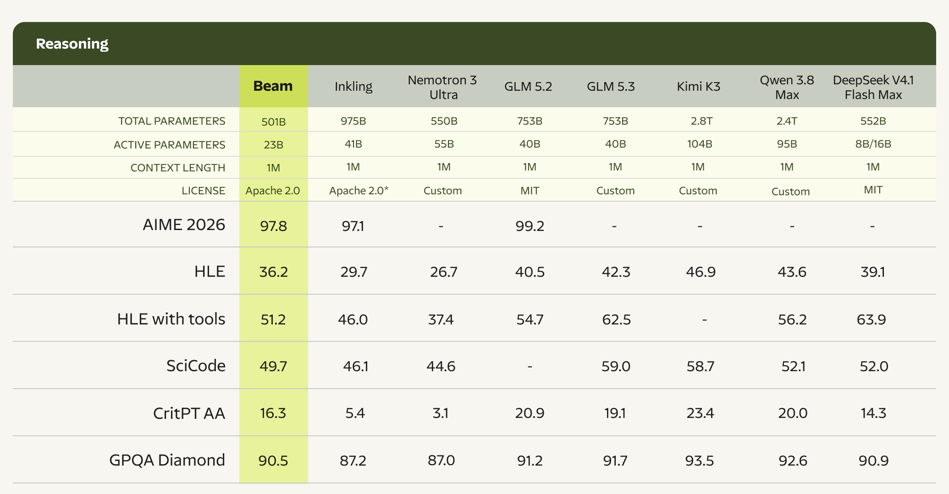Click the Kimi K3 column header
The width and height of the screenshot is (949, 494).
pos(699,86)
